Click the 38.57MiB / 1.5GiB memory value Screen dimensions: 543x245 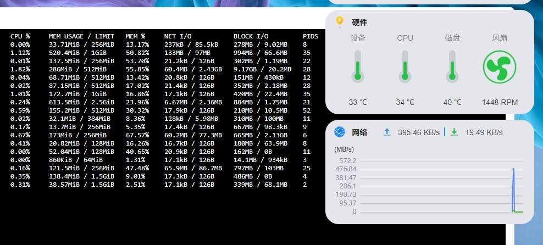point(81,185)
